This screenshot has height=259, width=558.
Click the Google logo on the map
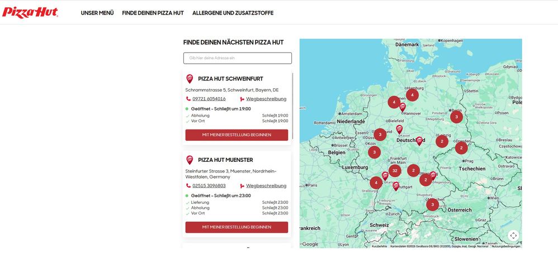[310, 244]
